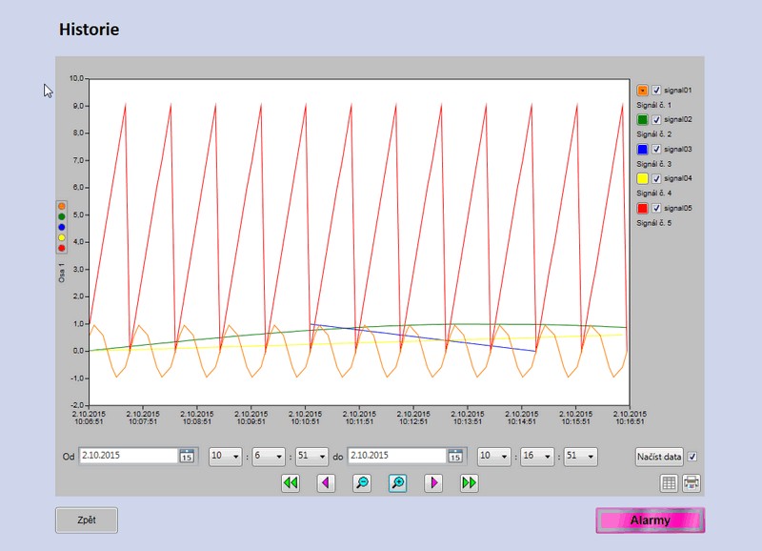The height and width of the screenshot is (551, 762).
Task: Step back with the single left magenta arrow
Action: coord(326,483)
